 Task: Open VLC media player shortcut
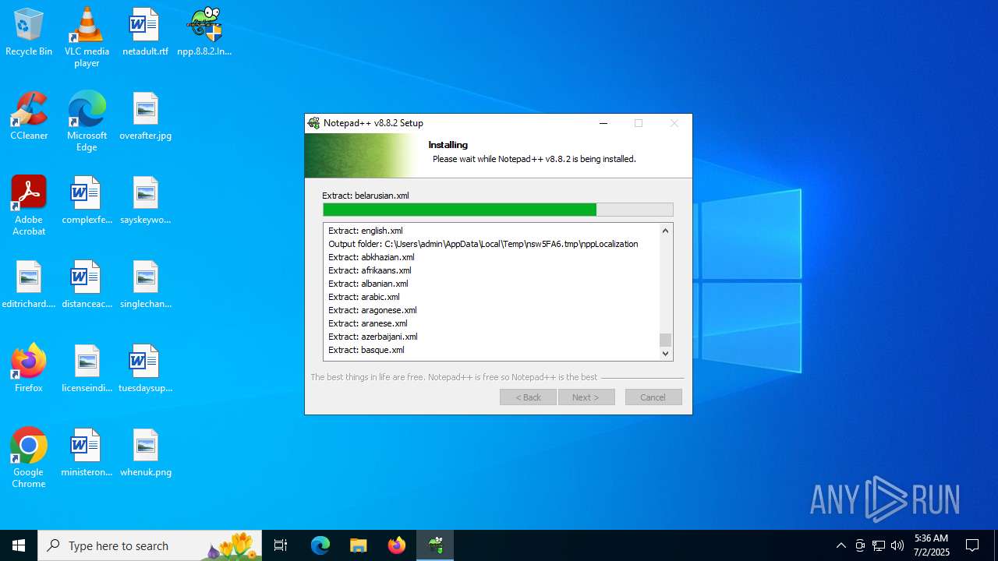pos(87,37)
